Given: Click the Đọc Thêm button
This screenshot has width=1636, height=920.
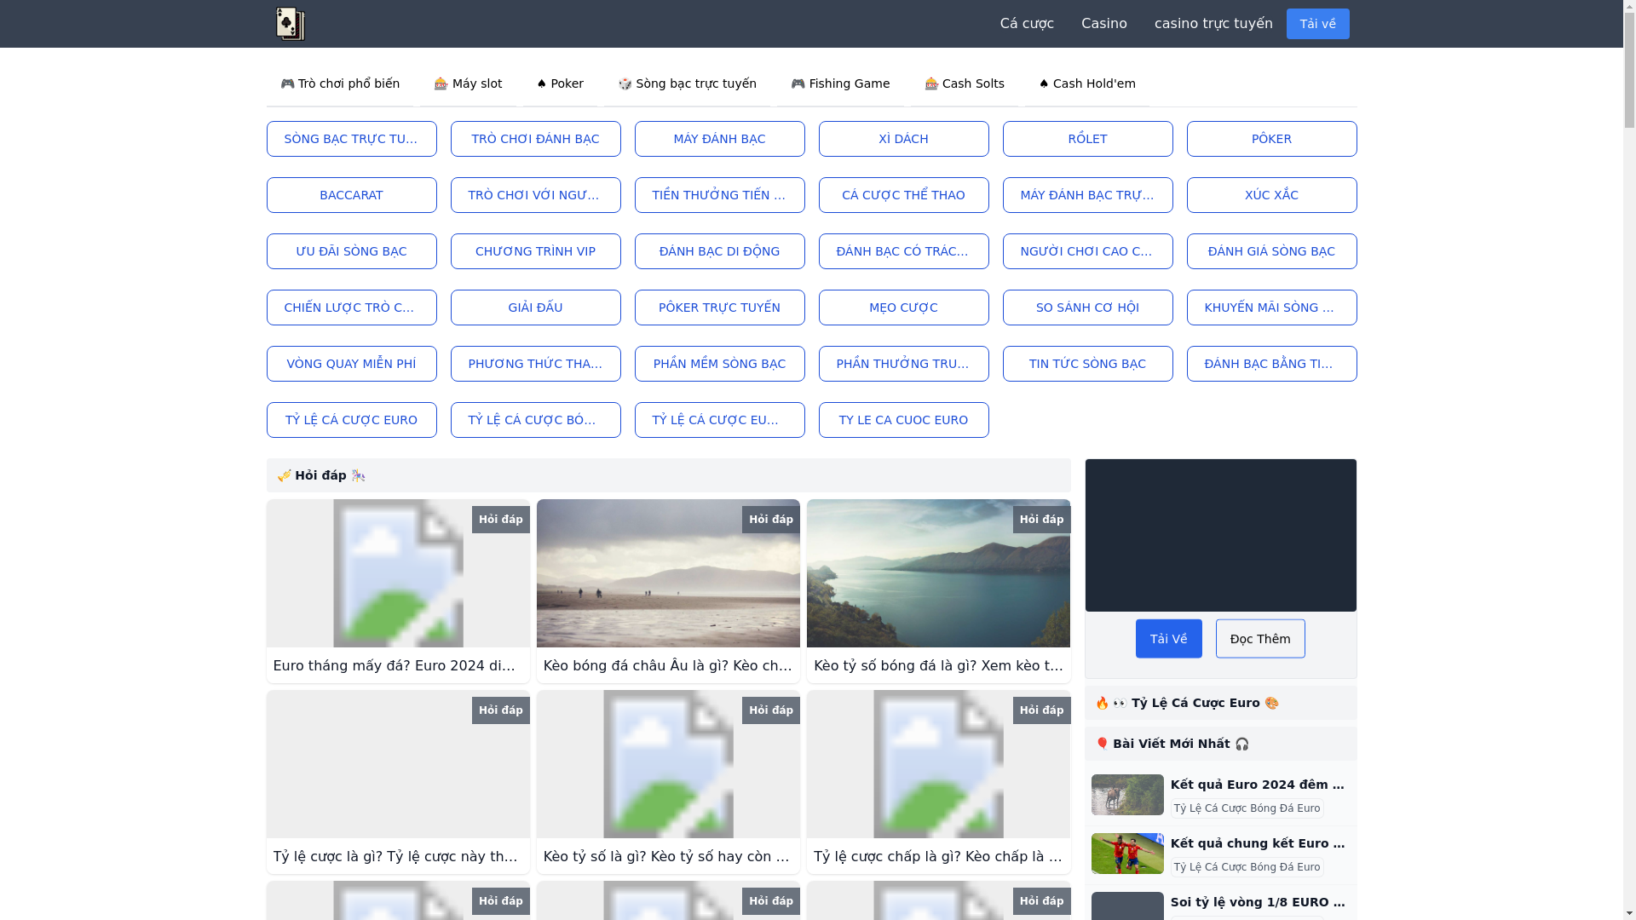Looking at the screenshot, I should point(1260,639).
